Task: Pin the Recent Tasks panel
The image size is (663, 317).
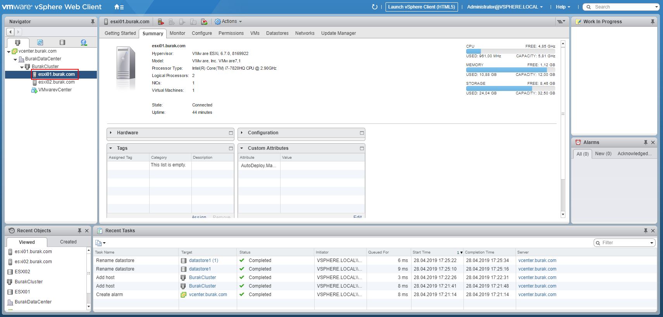Action: pos(646,231)
